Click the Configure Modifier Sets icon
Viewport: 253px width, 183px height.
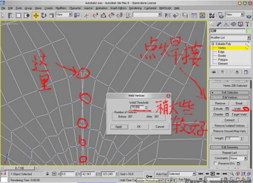(246, 72)
